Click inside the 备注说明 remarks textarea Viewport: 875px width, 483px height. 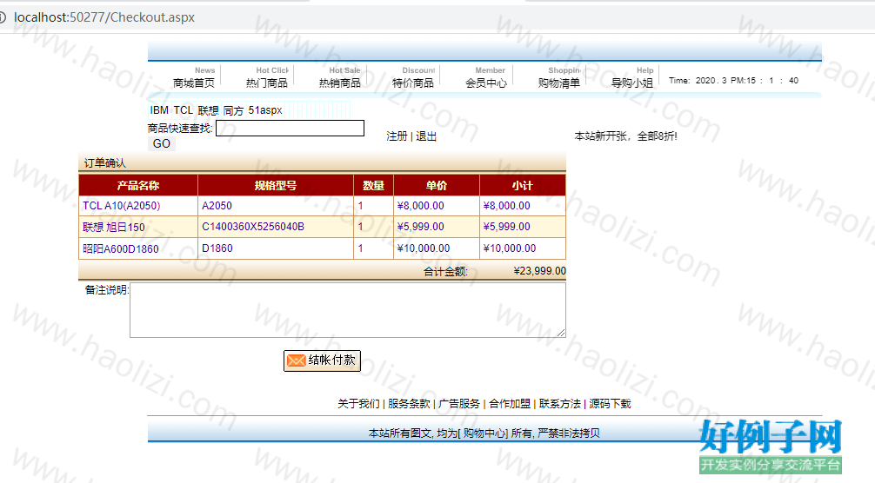348,310
